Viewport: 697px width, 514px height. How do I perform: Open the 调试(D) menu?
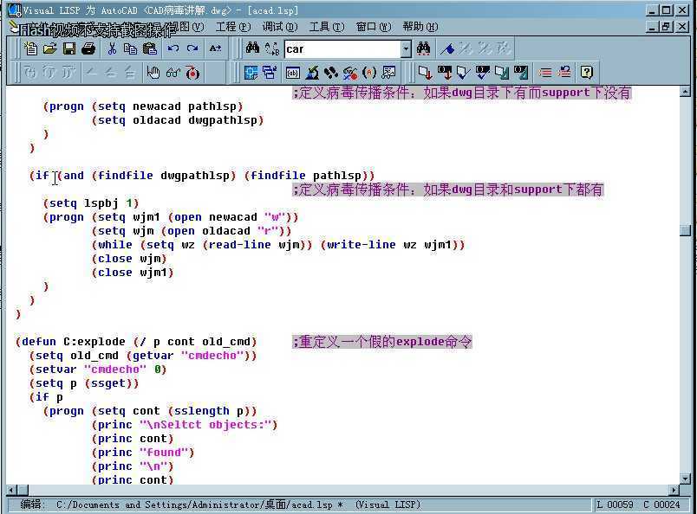point(280,27)
